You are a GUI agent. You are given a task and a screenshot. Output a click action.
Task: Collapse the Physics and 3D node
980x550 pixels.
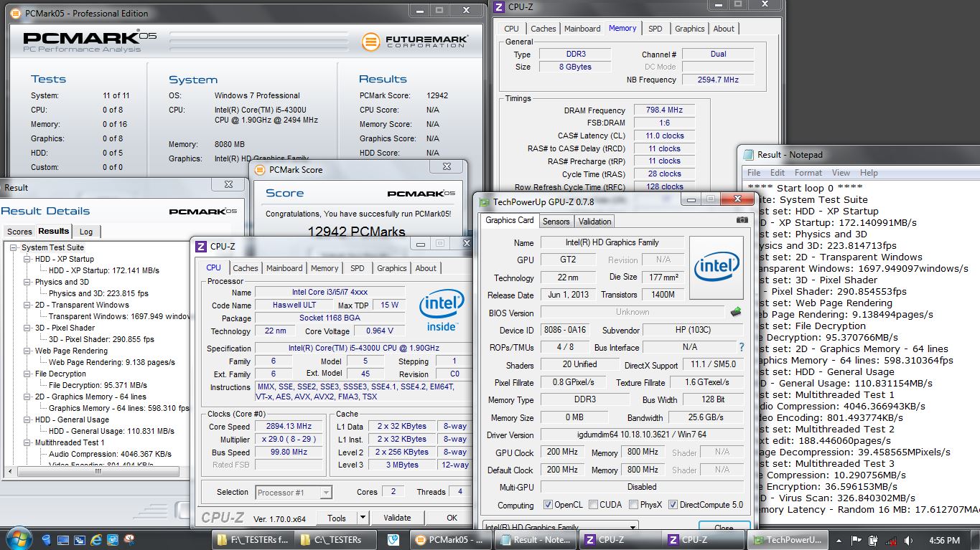27,282
